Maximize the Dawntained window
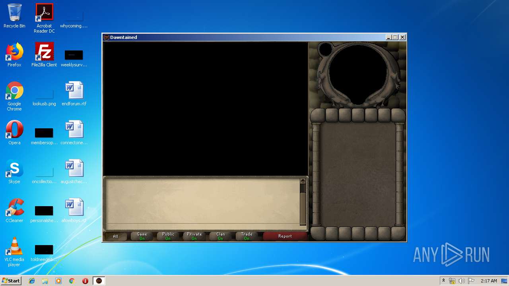Viewport: 509px width, 286px height. tap(395, 37)
